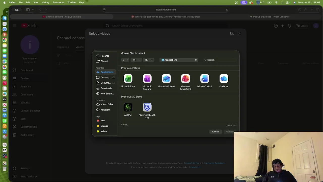Open Safari History menu
The height and width of the screenshot is (182, 323).
pyautogui.click(x=45, y=3)
